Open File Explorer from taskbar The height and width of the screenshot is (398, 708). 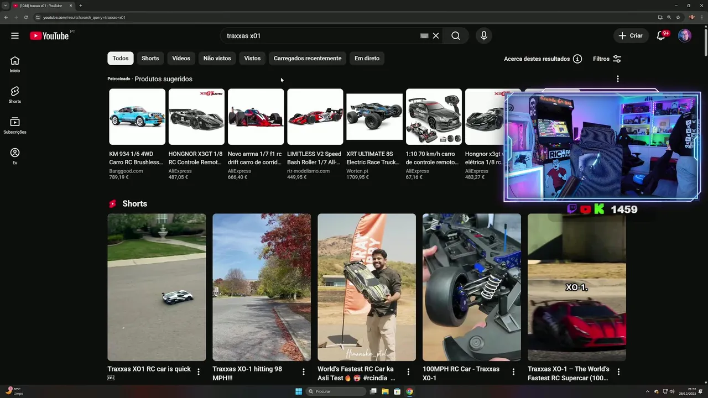(x=385, y=391)
